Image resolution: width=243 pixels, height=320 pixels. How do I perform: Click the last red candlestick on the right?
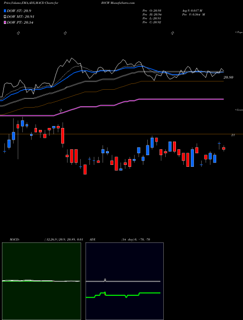[x=224, y=149]
